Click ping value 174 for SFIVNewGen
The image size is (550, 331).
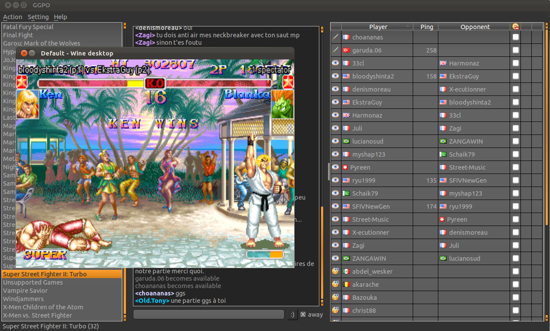coord(431,206)
